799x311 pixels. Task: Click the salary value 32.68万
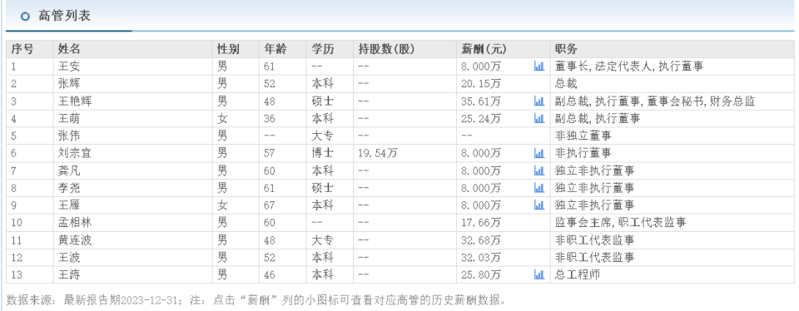pos(481,239)
